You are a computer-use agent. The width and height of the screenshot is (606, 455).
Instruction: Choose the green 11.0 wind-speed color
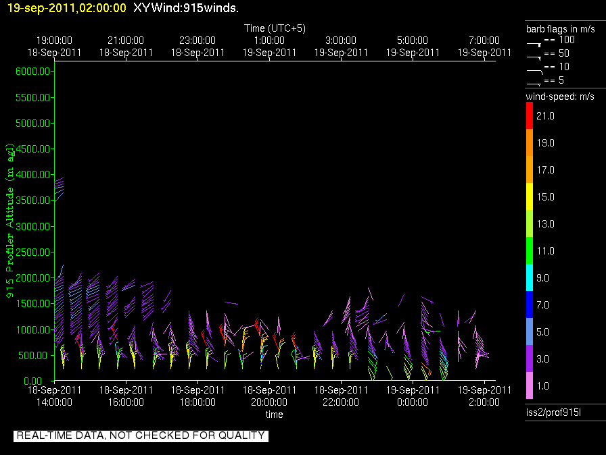[x=530, y=251]
